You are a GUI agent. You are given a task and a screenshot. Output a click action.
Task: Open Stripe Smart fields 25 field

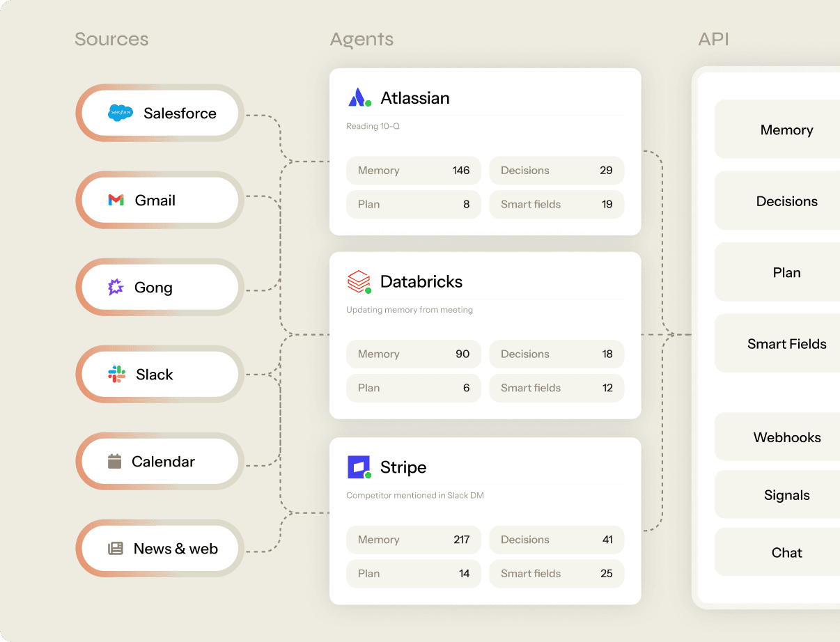(557, 574)
